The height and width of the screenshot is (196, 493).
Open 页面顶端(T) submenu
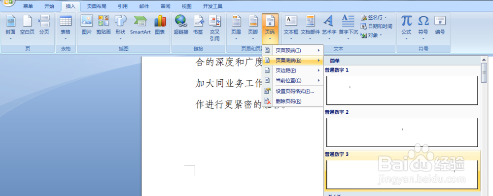pyautogui.click(x=293, y=50)
